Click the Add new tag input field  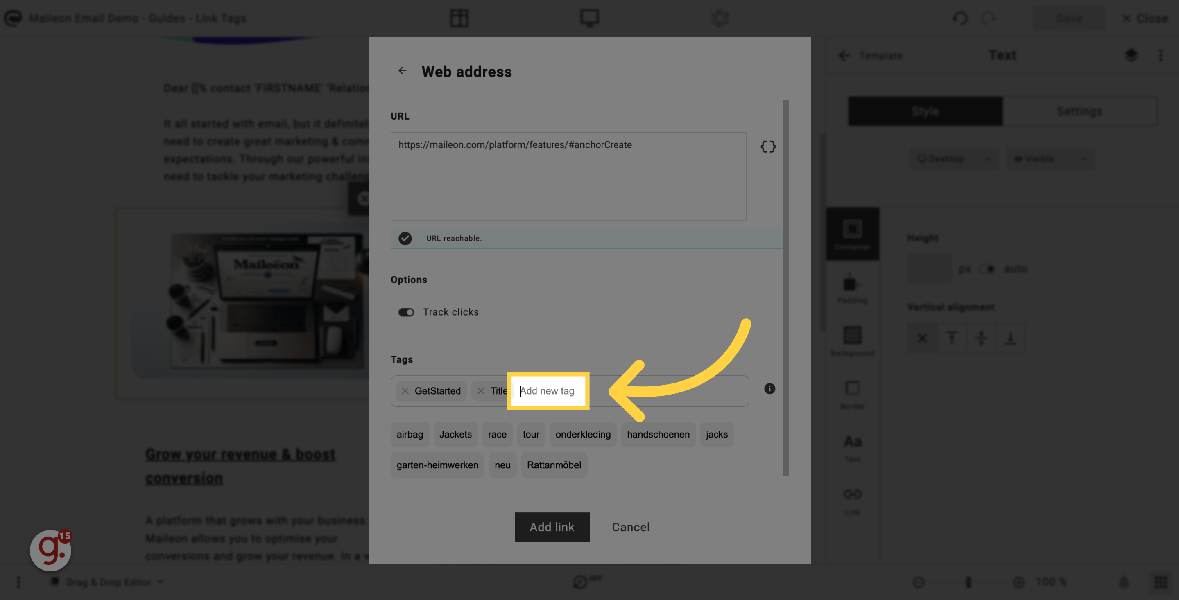click(547, 391)
